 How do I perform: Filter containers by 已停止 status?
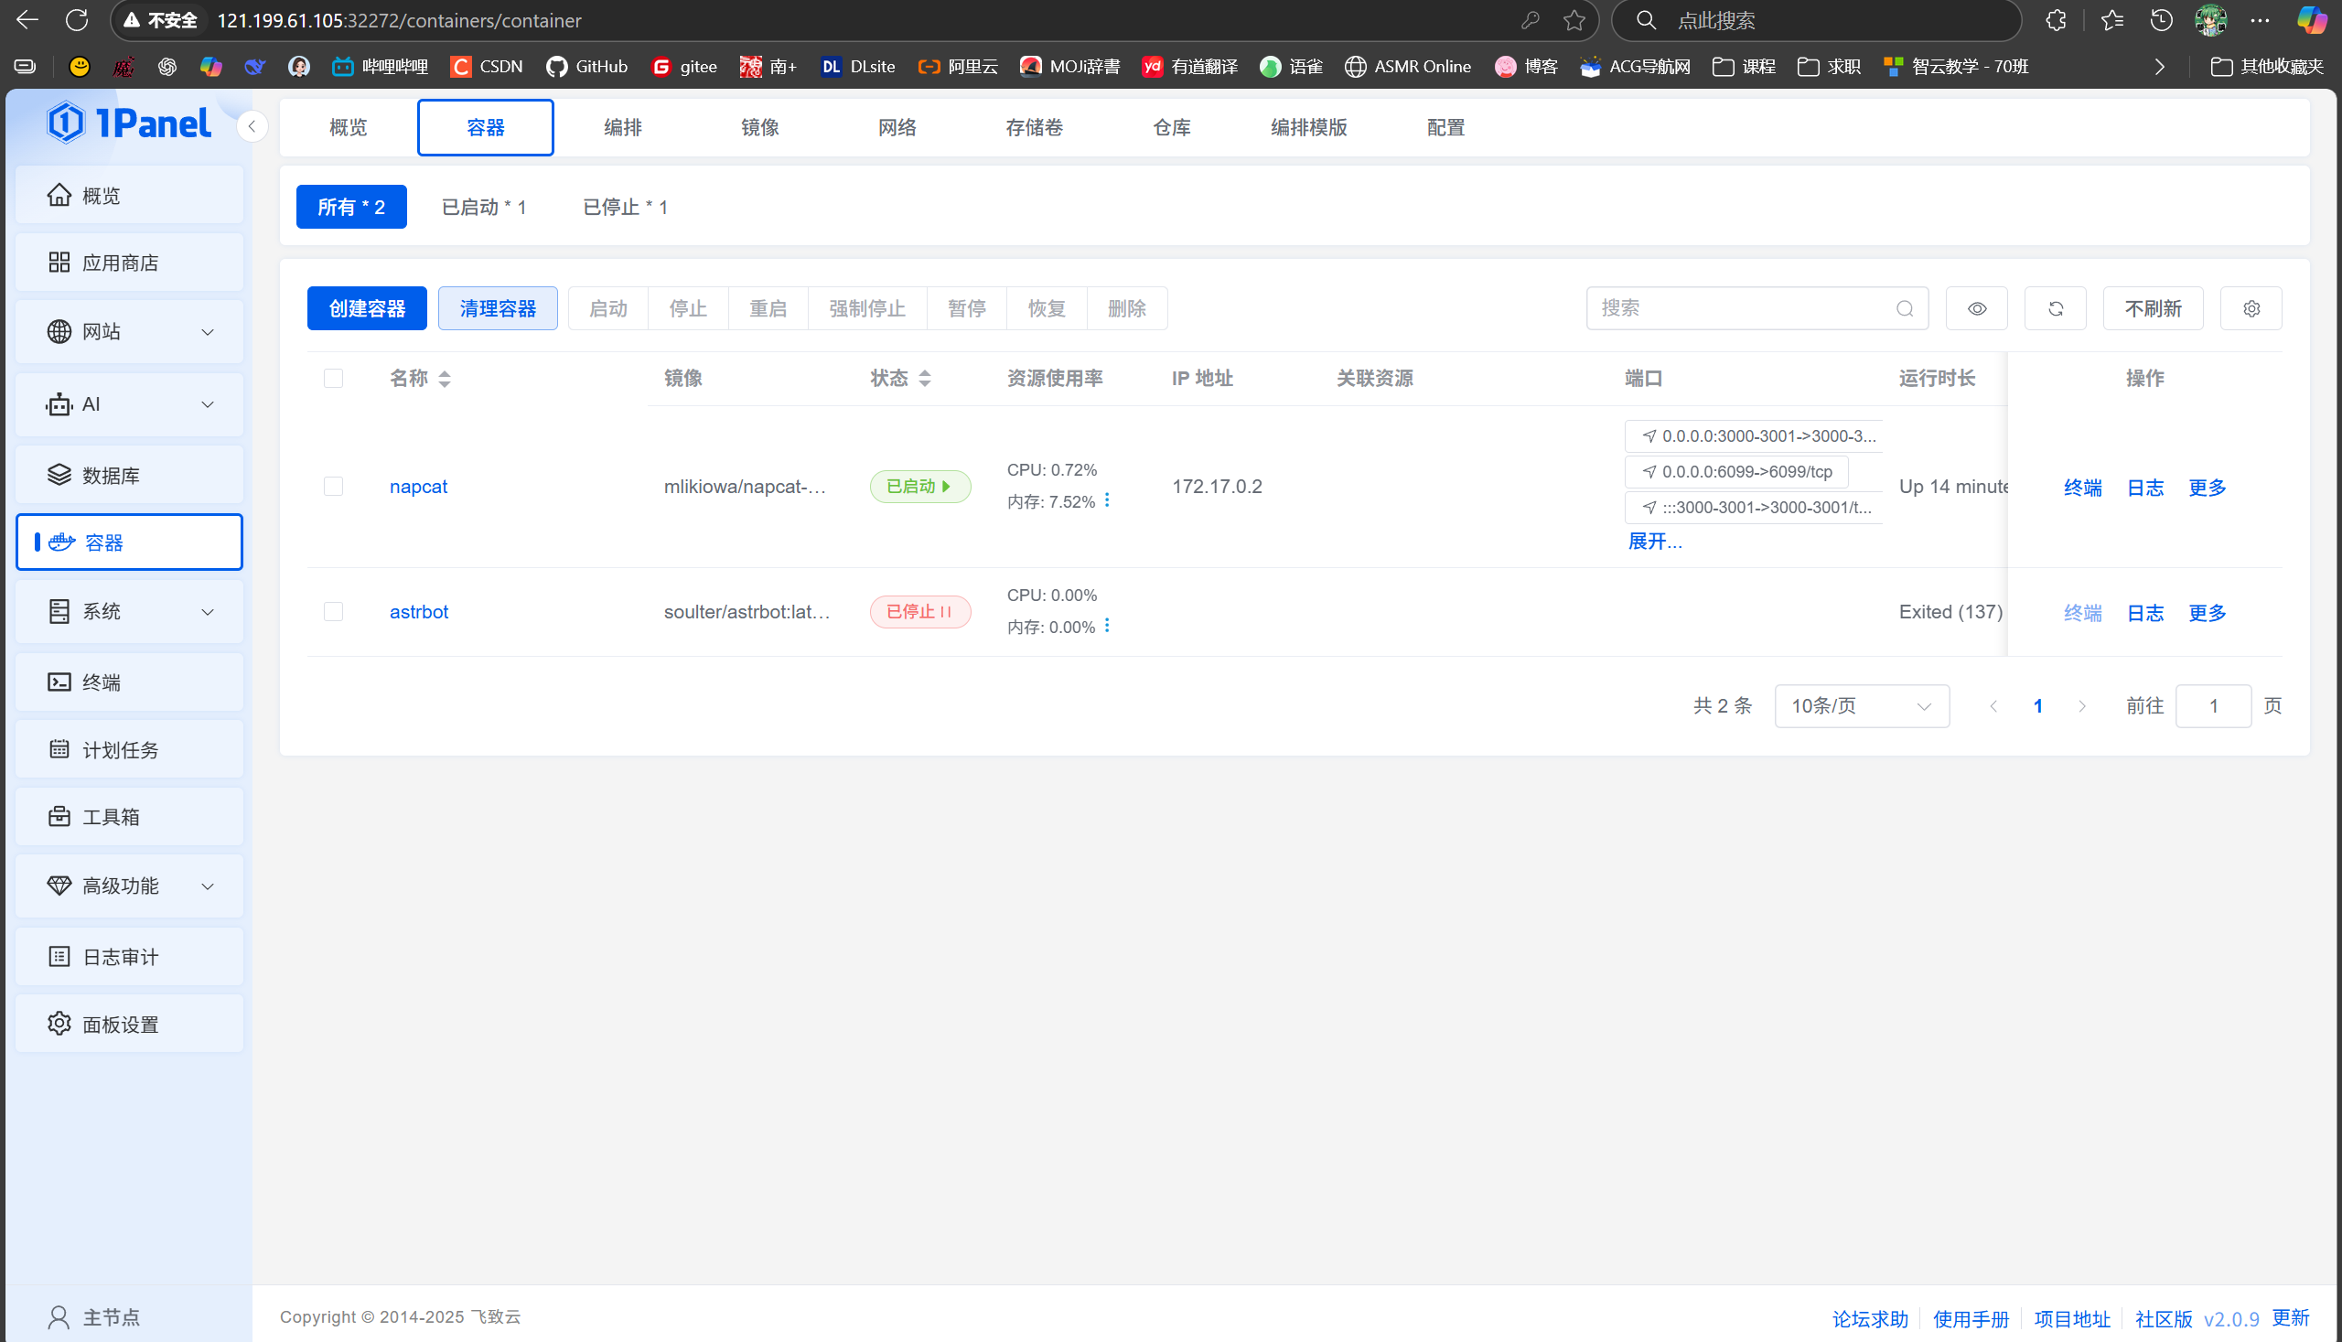pos(624,207)
